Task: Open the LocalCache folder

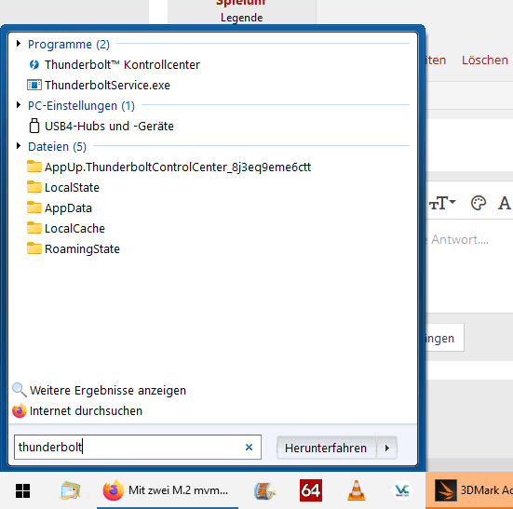Action: (x=66, y=229)
